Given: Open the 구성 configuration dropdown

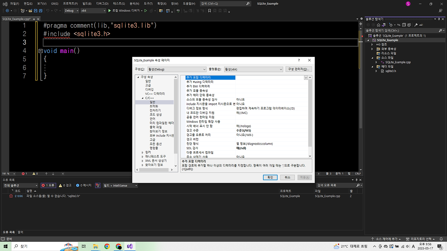Looking at the screenshot, I should click(177, 69).
